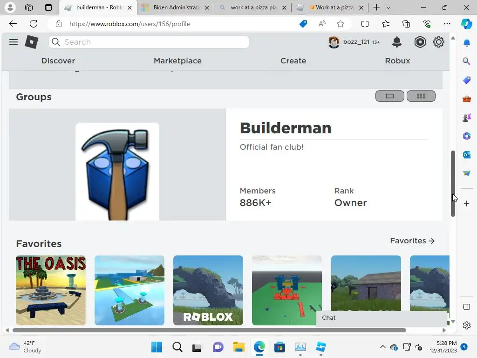The image size is (477, 358).
Task: Open the split screen icon
Action: 365,24
